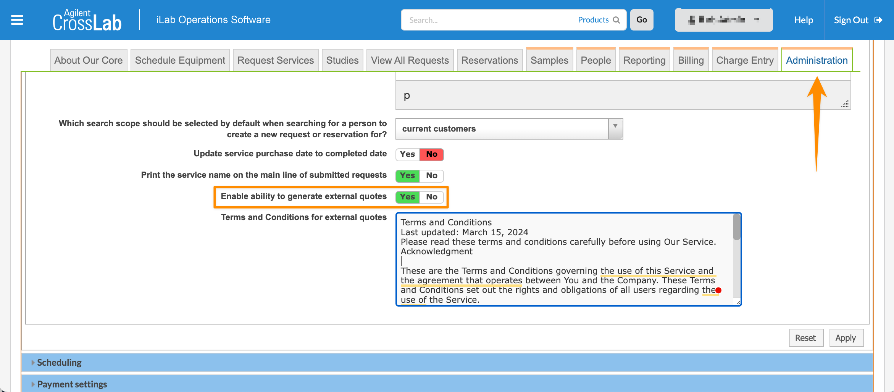
Task: Click the search magnifier icon
Action: coord(616,20)
